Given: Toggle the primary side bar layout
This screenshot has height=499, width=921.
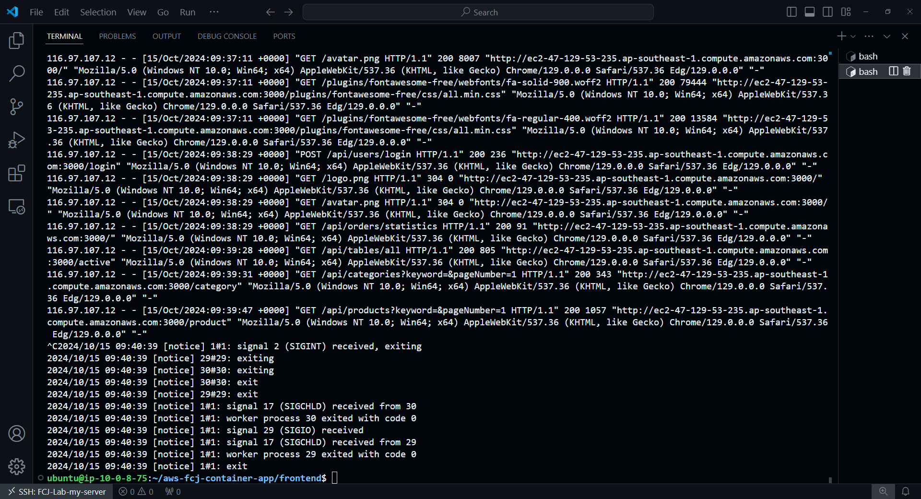Looking at the screenshot, I should (792, 12).
